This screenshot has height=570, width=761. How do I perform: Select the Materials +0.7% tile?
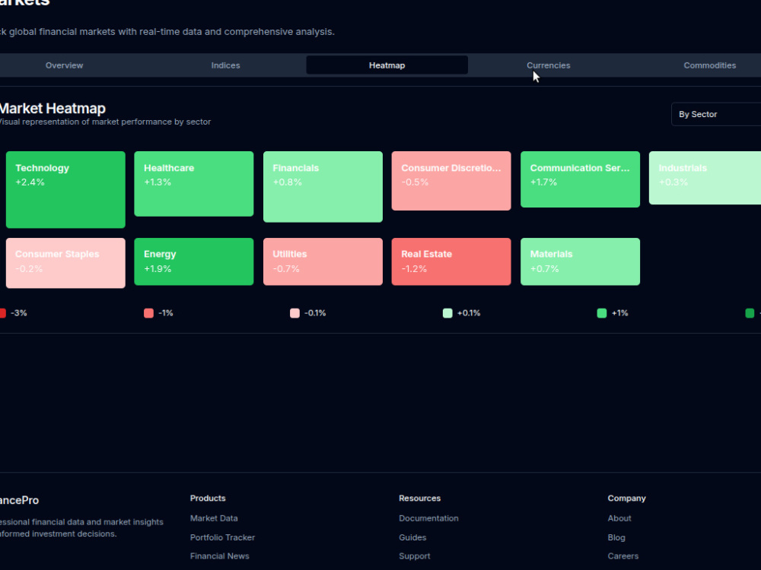(x=580, y=261)
